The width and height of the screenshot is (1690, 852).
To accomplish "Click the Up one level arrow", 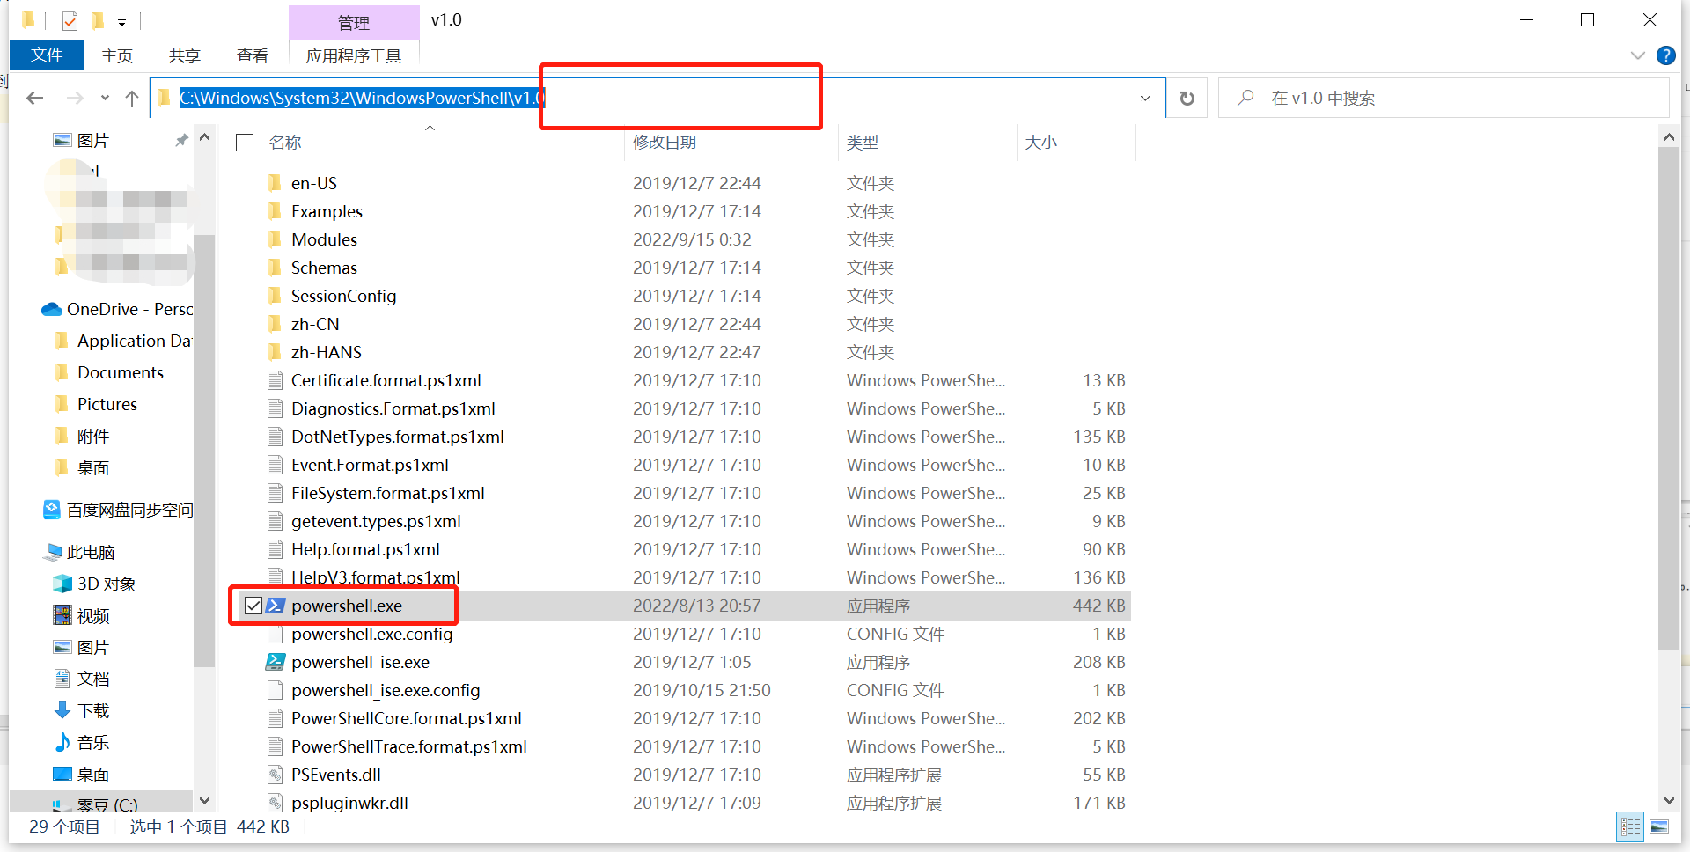I will (132, 99).
